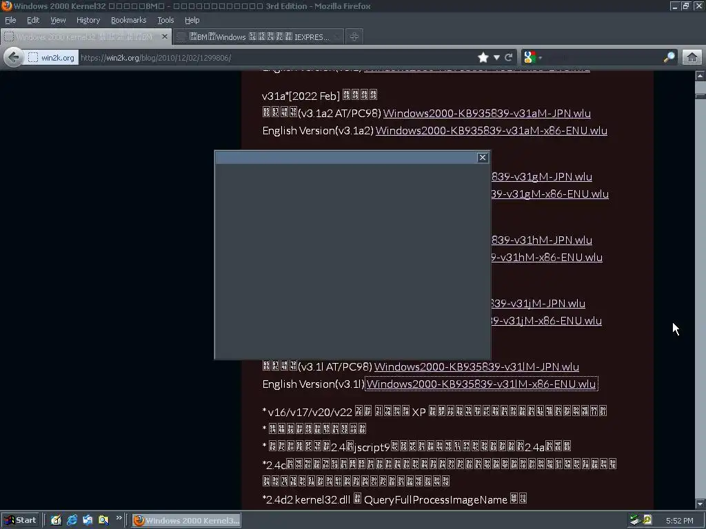The width and height of the screenshot is (706, 529).
Task: Go to the Firefox home page icon
Action: point(692,58)
